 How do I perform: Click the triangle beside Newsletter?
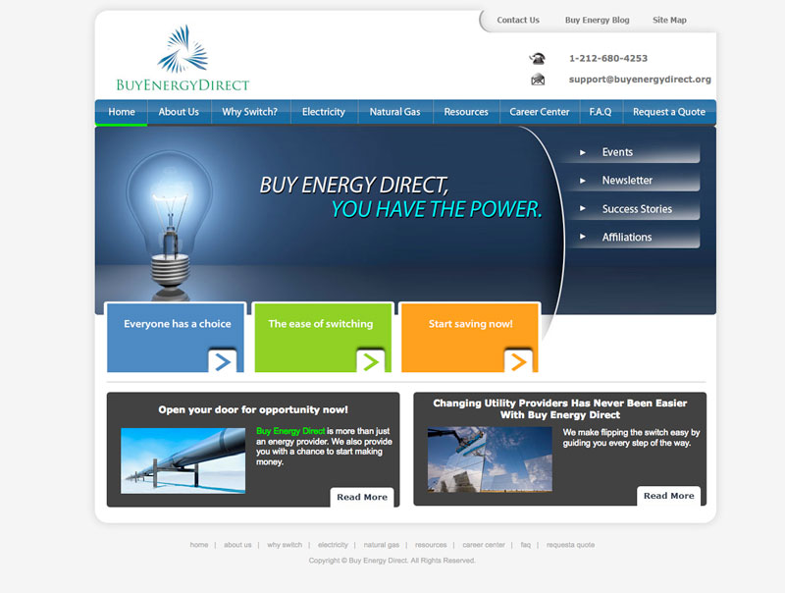click(x=583, y=181)
